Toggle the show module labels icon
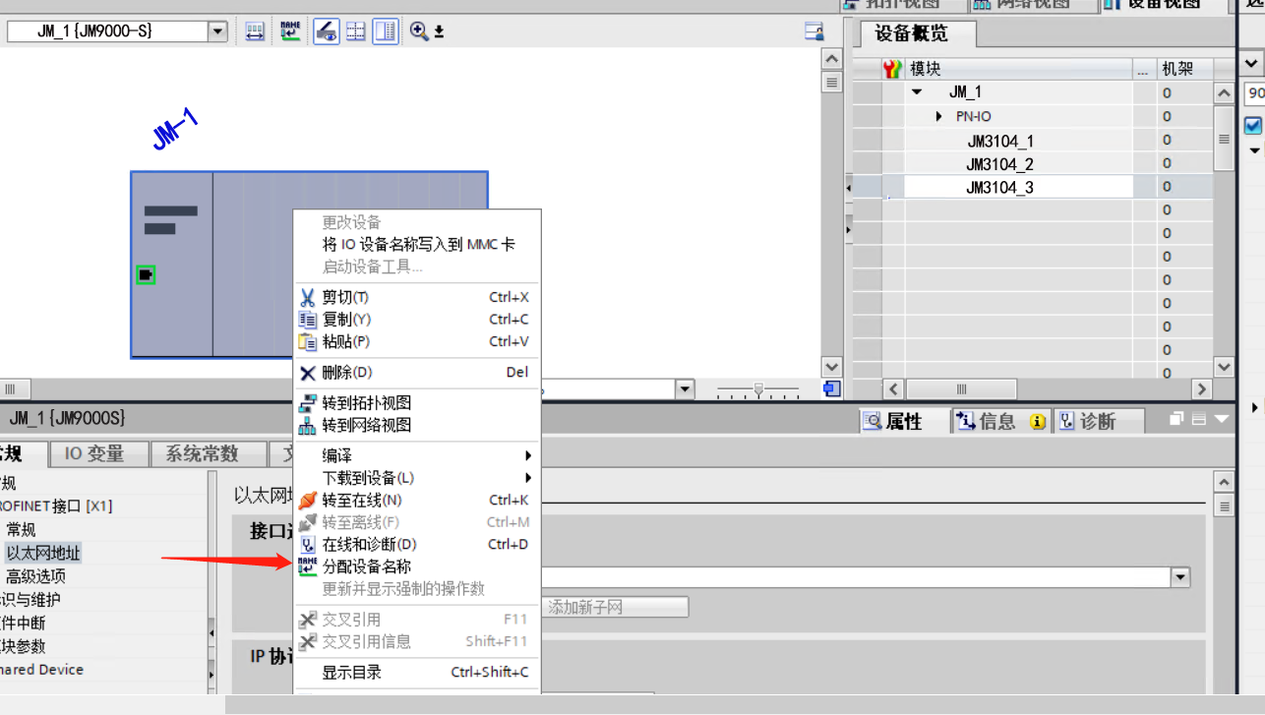1265x715 pixels. pyautogui.click(x=327, y=31)
